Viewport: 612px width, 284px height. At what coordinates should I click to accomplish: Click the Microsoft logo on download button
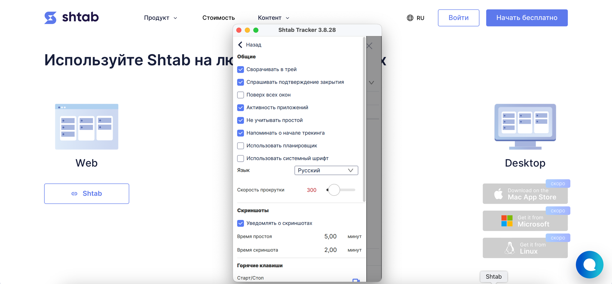[507, 221]
